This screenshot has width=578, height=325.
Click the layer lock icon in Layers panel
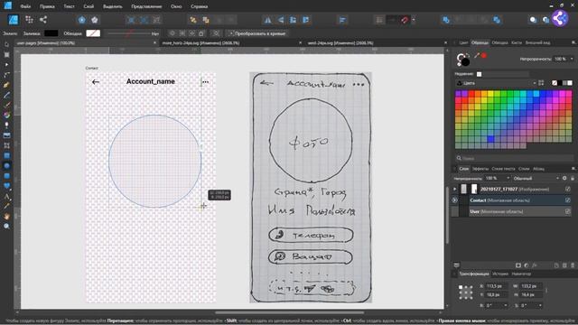pyautogui.click(x=572, y=179)
